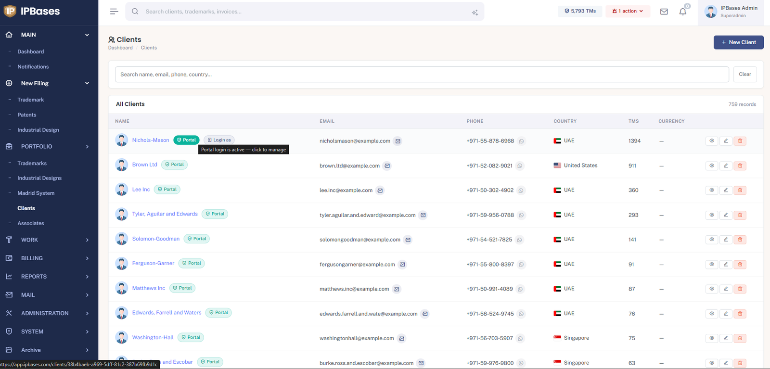
Task: Delete Tyler, Aguilar and Edwards client
Action: pyautogui.click(x=740, y=215)
